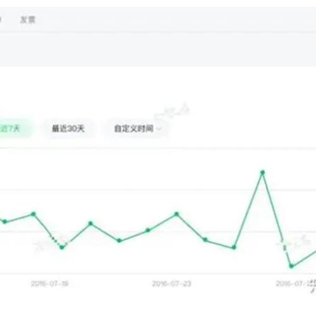Select the data point just after the 2016-07-23 peak
Viewport: 316px width, 316px height.
click(x=205, y=240)
